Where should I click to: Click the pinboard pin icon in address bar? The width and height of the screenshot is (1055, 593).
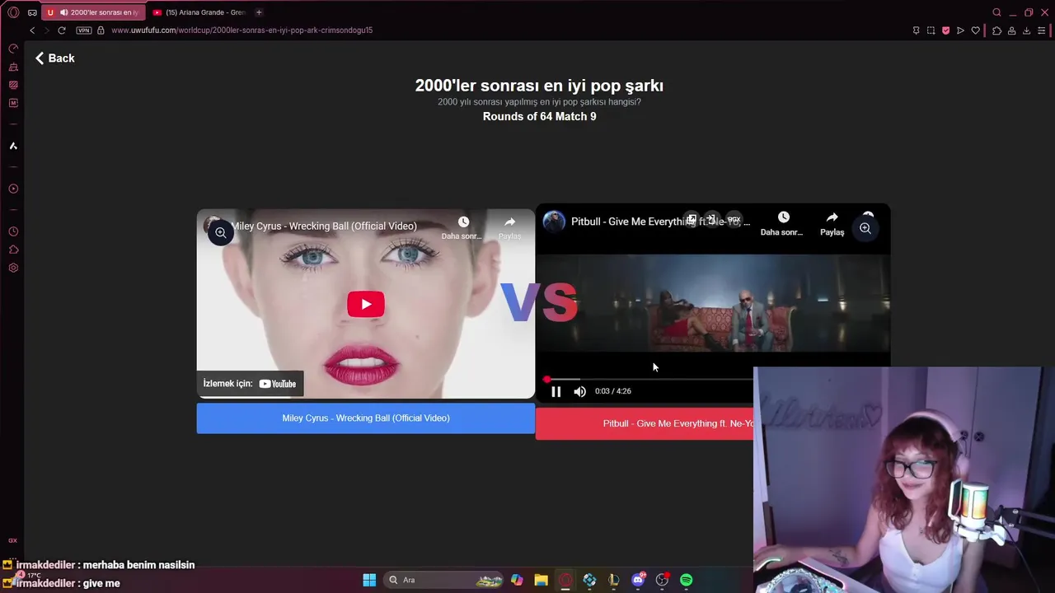pyautogui.click(x=916, y=30)
